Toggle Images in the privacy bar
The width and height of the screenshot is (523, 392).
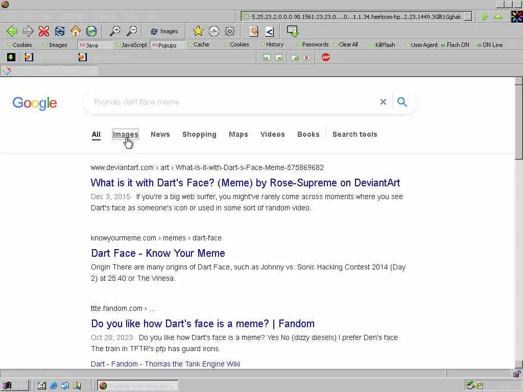click(55, 45)
